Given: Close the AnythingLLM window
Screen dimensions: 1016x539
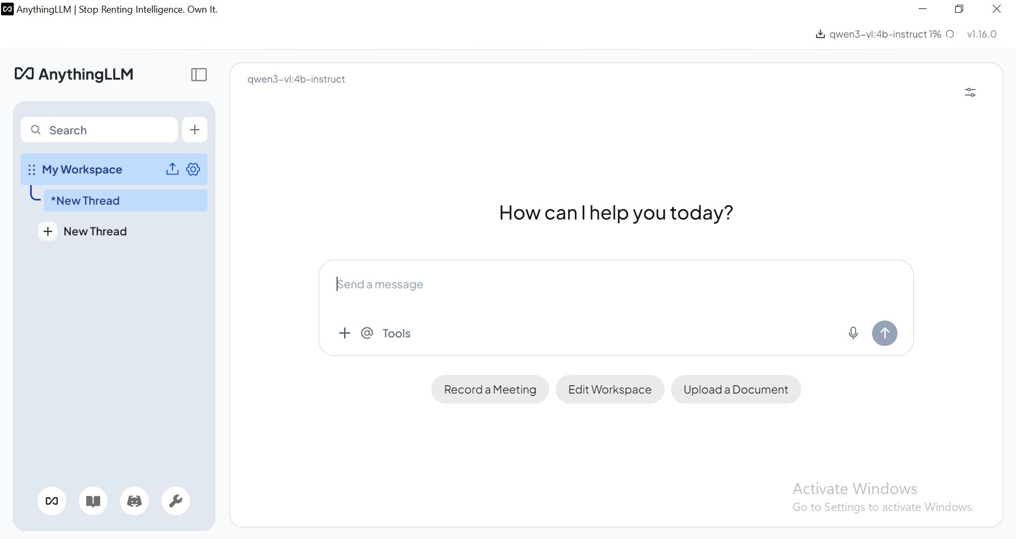Looking at the screenshot, I should (x=996, y=9).
